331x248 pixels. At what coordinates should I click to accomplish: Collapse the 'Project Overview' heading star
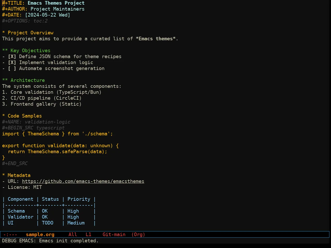[4, 33]
